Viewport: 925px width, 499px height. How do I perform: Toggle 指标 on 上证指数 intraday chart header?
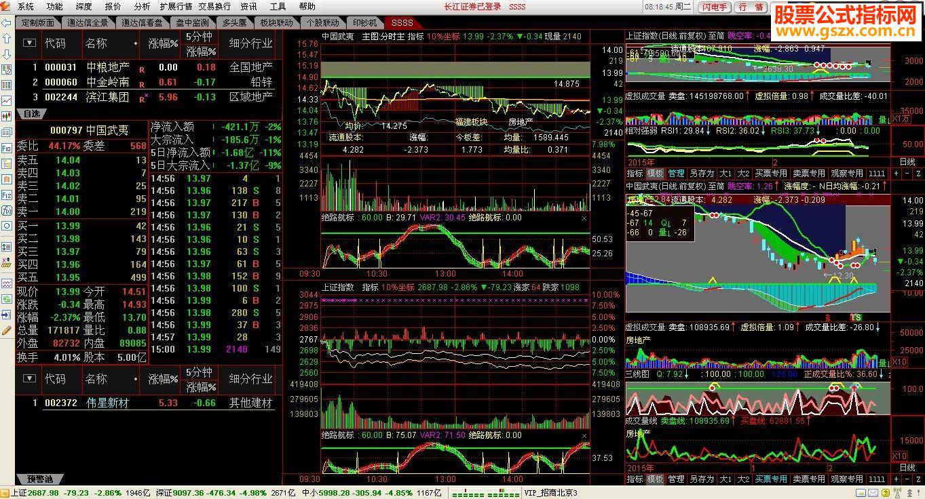(x=370, y=287)
